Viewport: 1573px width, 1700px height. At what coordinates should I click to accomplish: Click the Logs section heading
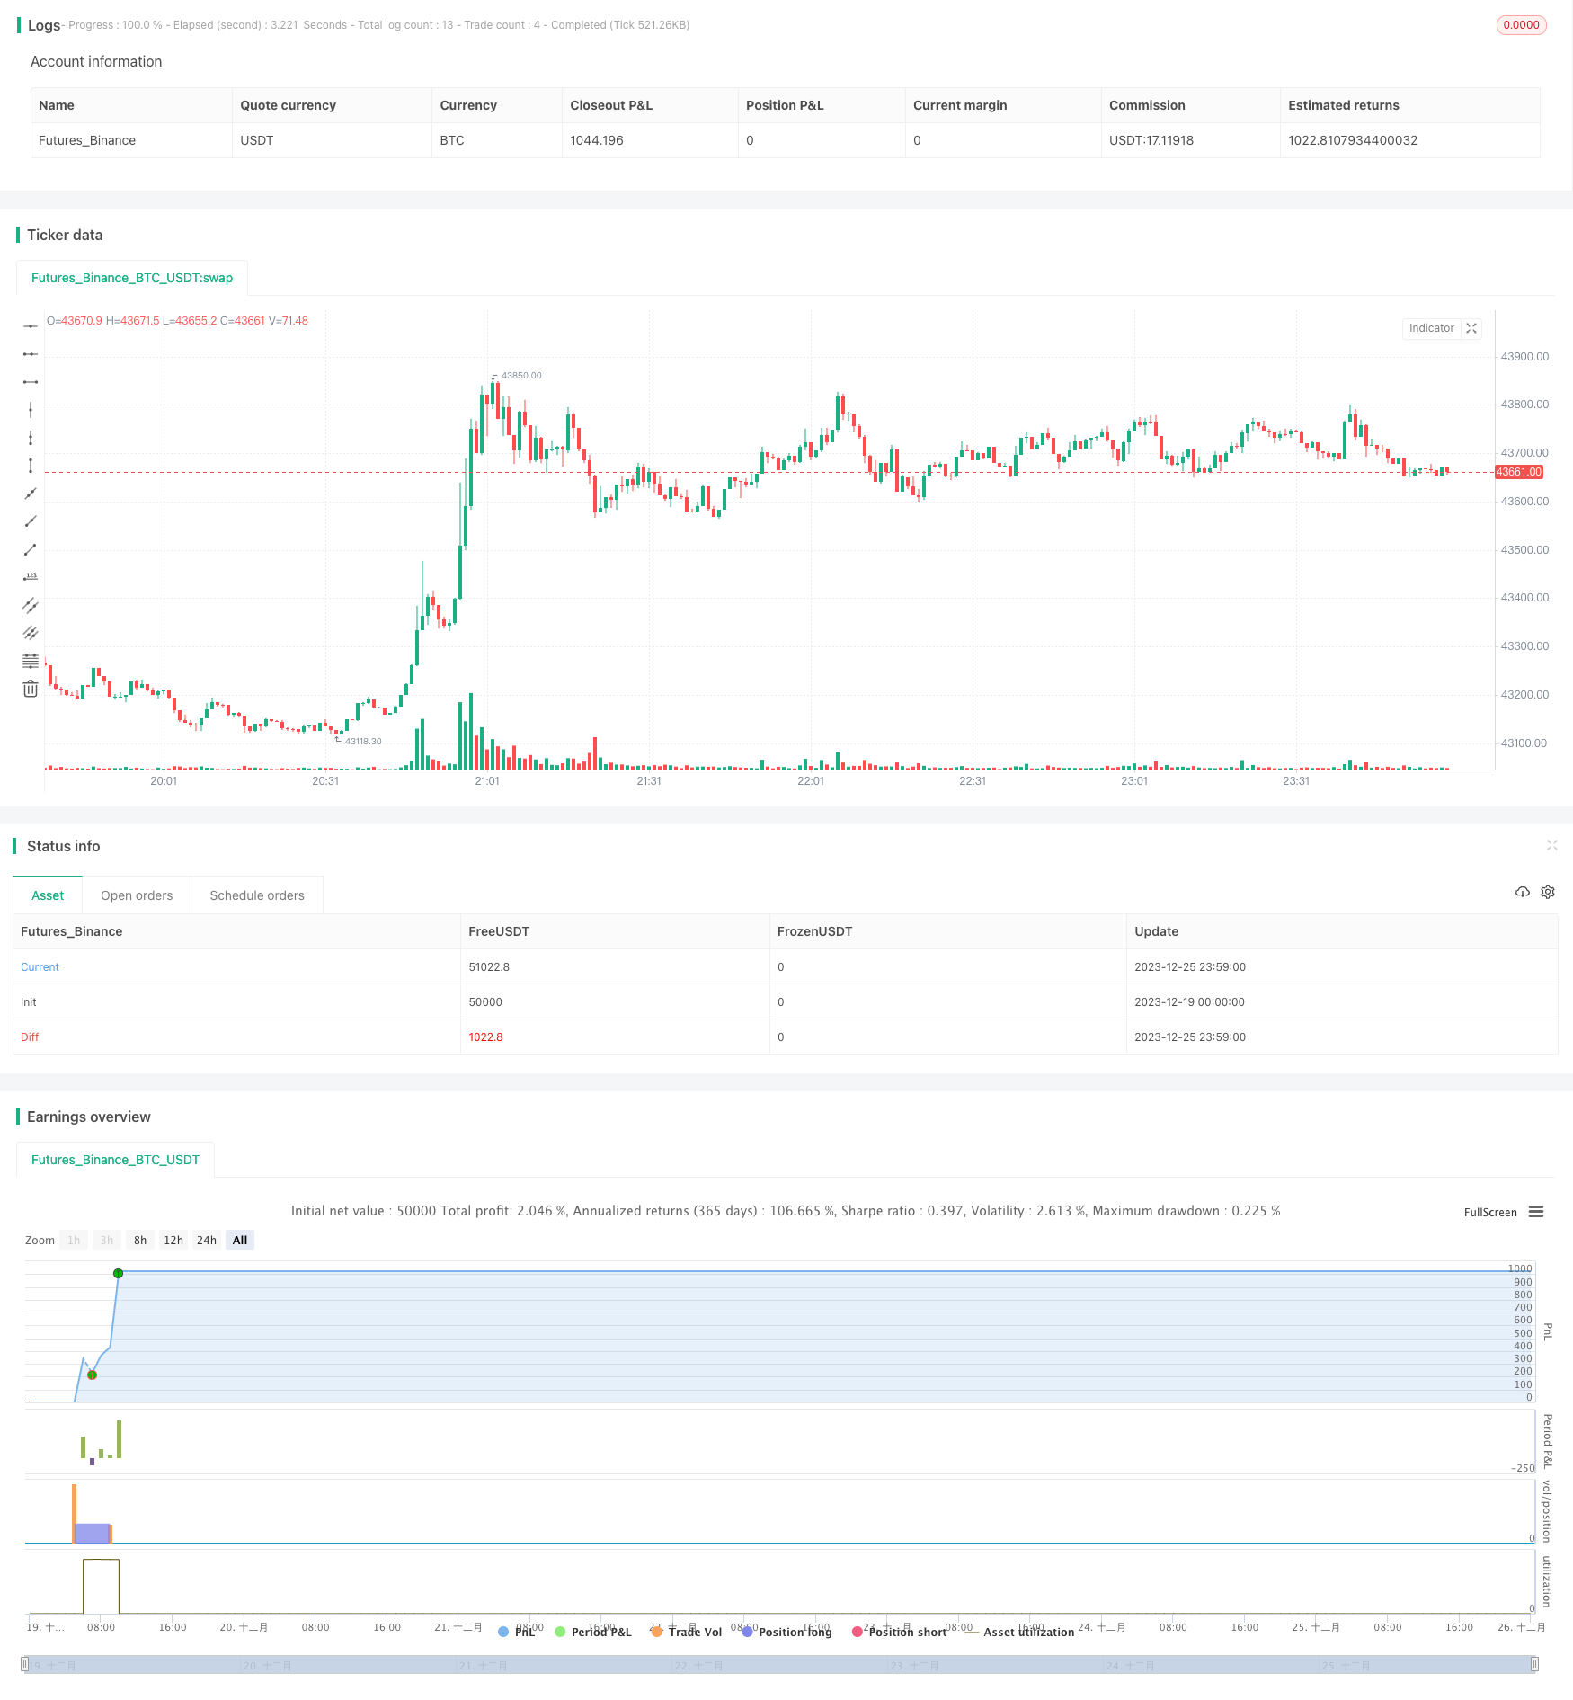(44, 25)
